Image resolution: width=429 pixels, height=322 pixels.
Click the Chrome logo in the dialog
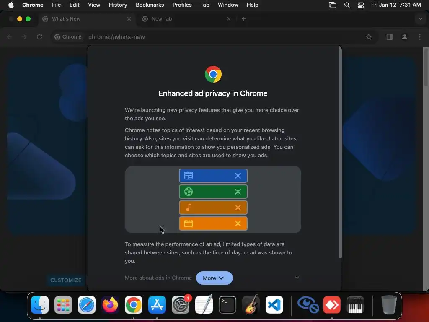213,74
